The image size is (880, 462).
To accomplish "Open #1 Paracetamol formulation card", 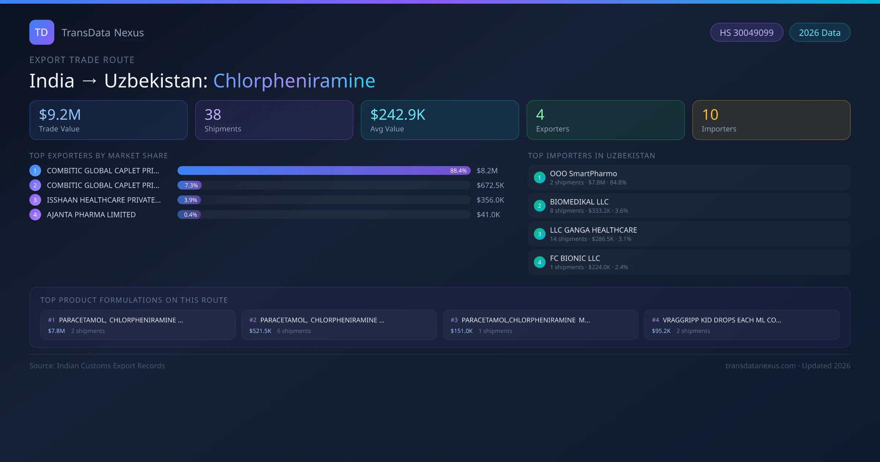I will (138, 325).
